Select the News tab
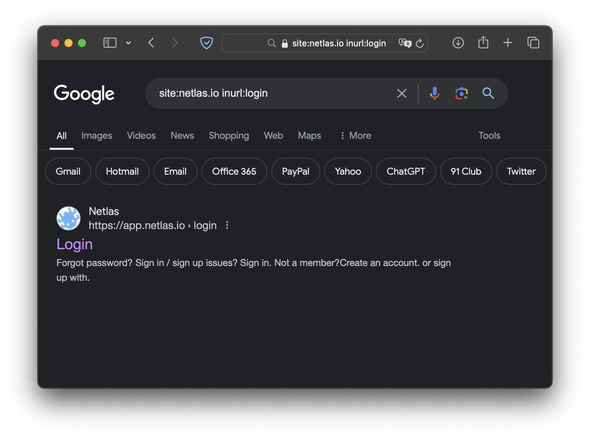 click(182, 136)
